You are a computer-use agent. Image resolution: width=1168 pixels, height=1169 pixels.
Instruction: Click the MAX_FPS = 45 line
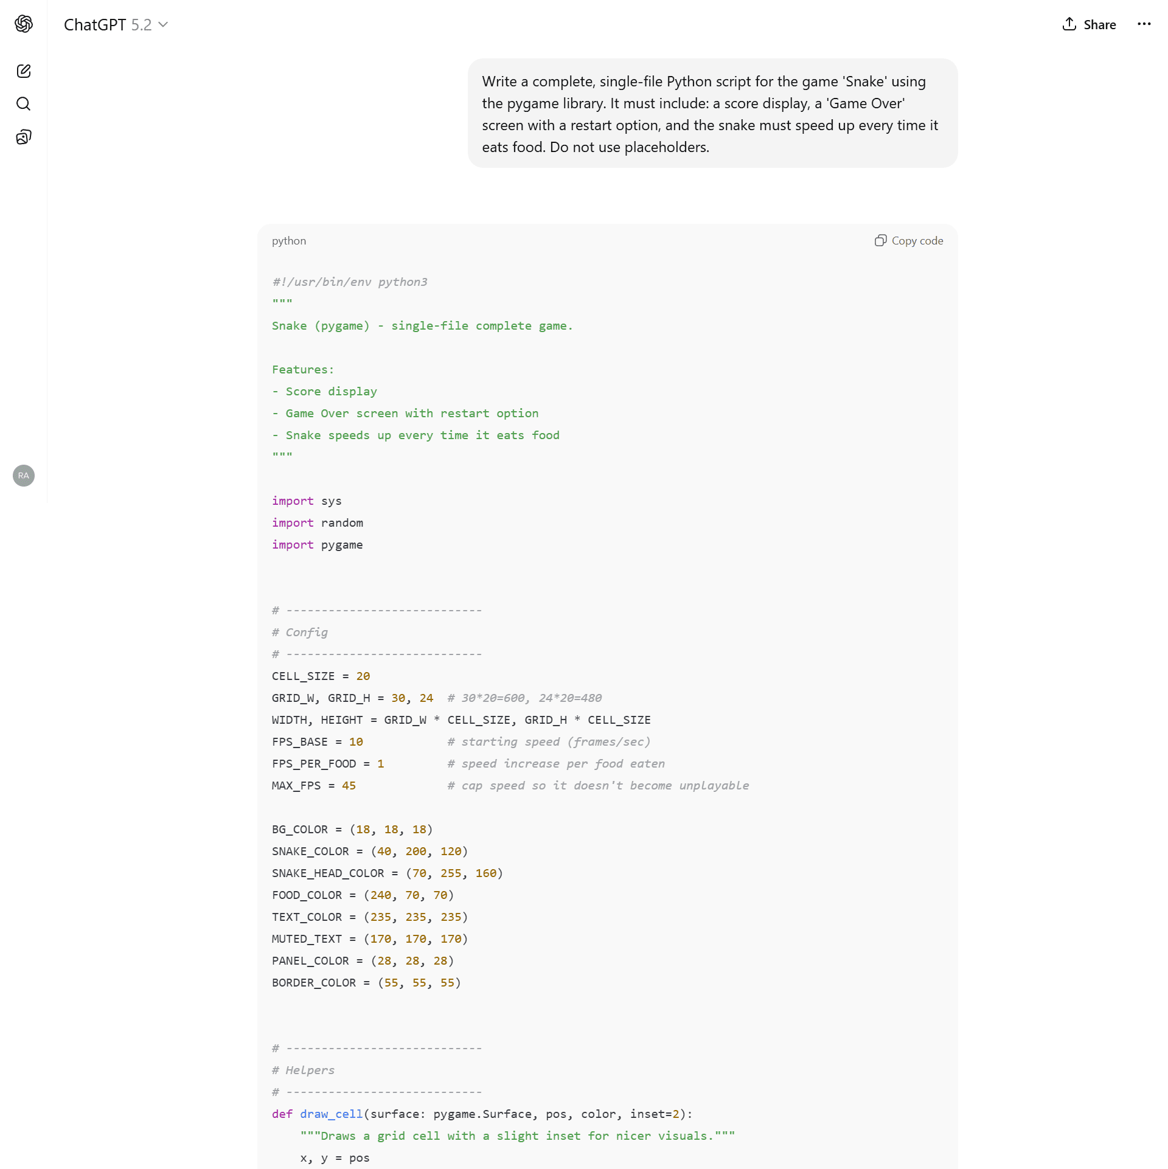click(x=314, y=786)
